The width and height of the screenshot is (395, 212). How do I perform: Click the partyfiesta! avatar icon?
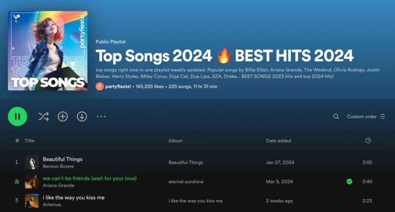tap(100, 86)
